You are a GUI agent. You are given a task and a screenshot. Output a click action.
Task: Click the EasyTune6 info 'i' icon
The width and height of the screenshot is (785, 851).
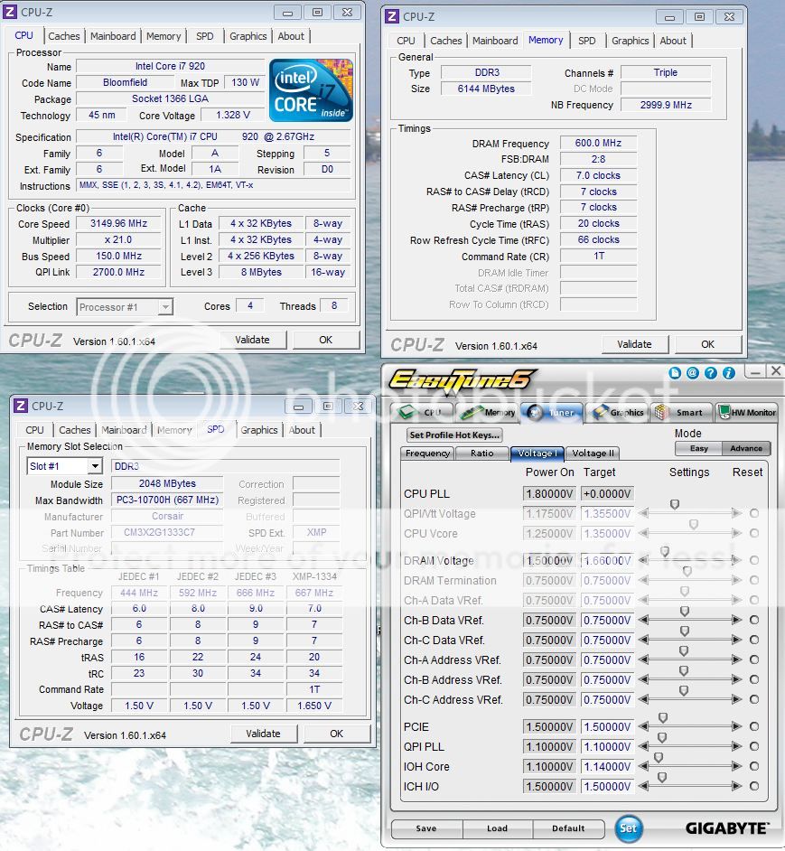[728, 373]
